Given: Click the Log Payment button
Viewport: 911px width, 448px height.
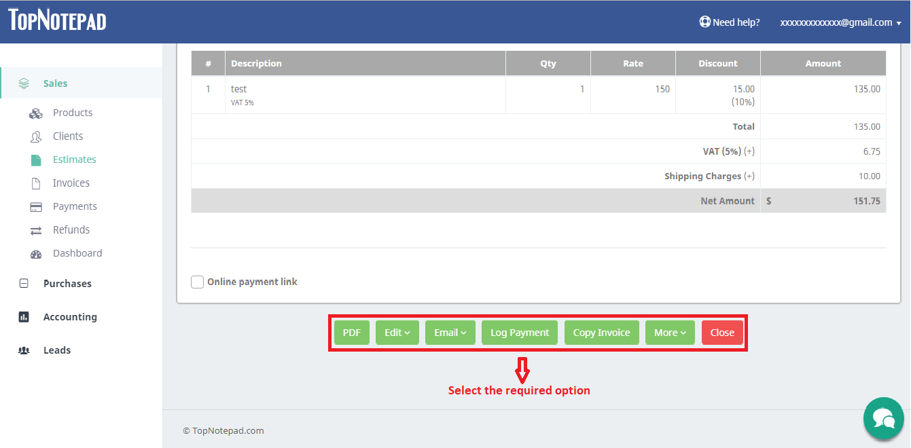Looking at the screenshot, I should [520, 333].
